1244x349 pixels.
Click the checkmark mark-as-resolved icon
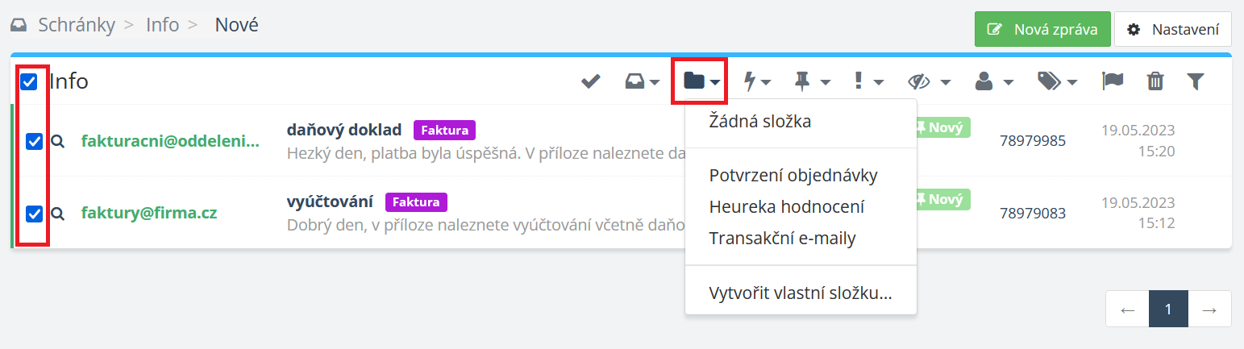point(591,81)
